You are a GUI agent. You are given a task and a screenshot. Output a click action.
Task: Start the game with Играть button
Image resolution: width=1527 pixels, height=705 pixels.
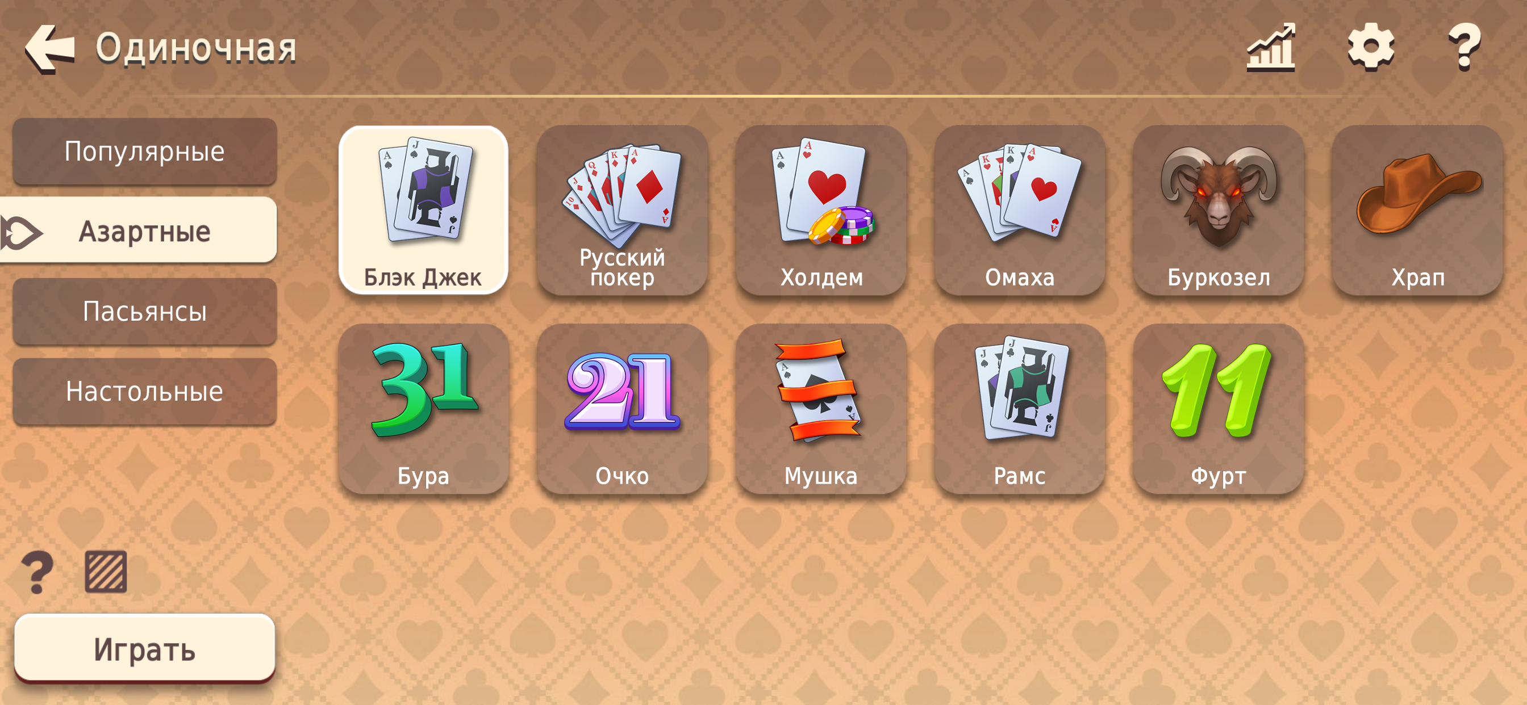pyautogui.click(x=145, y=649)
